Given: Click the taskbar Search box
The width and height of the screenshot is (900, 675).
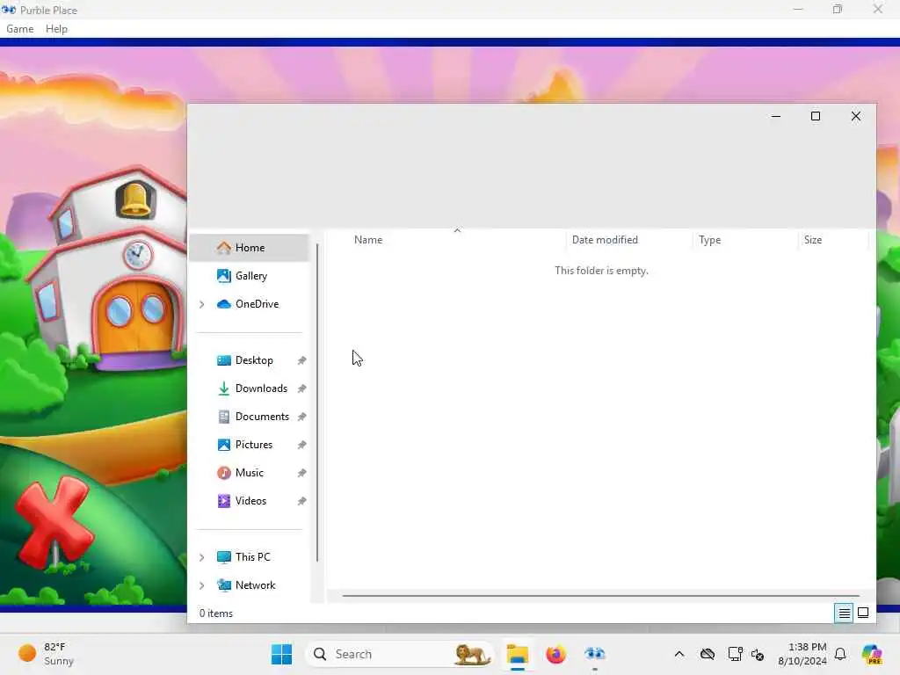Looking at the screenshot, I should tap(400, 654).
